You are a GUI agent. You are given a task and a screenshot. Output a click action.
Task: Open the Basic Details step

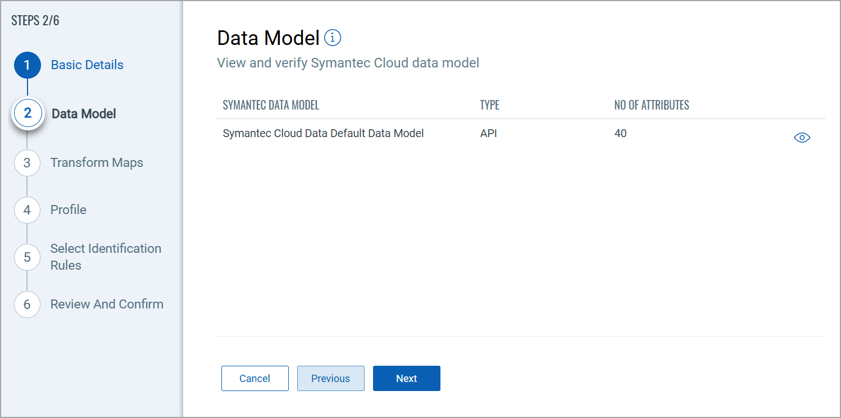(x=87, y=65)
